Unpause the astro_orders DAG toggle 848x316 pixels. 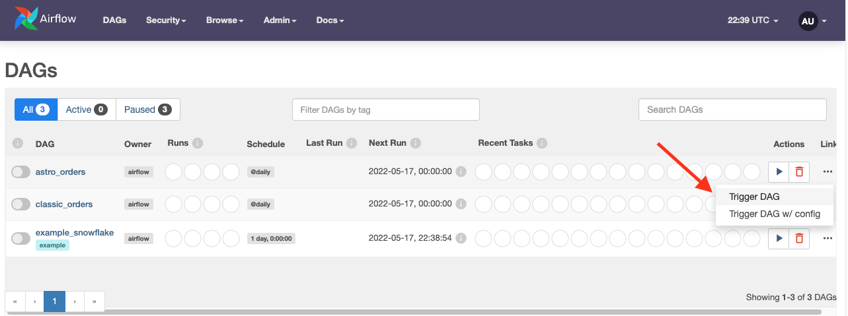pyautogui.click(x=21, y=172)
